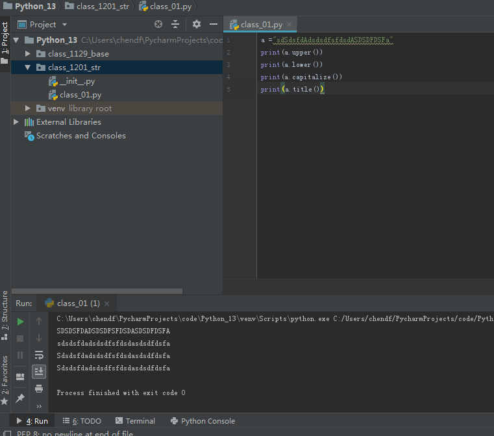Restore layout icon in Run toolbar
Screen dimensions: 494x436
pyautogui.click(x=20, y=376)
